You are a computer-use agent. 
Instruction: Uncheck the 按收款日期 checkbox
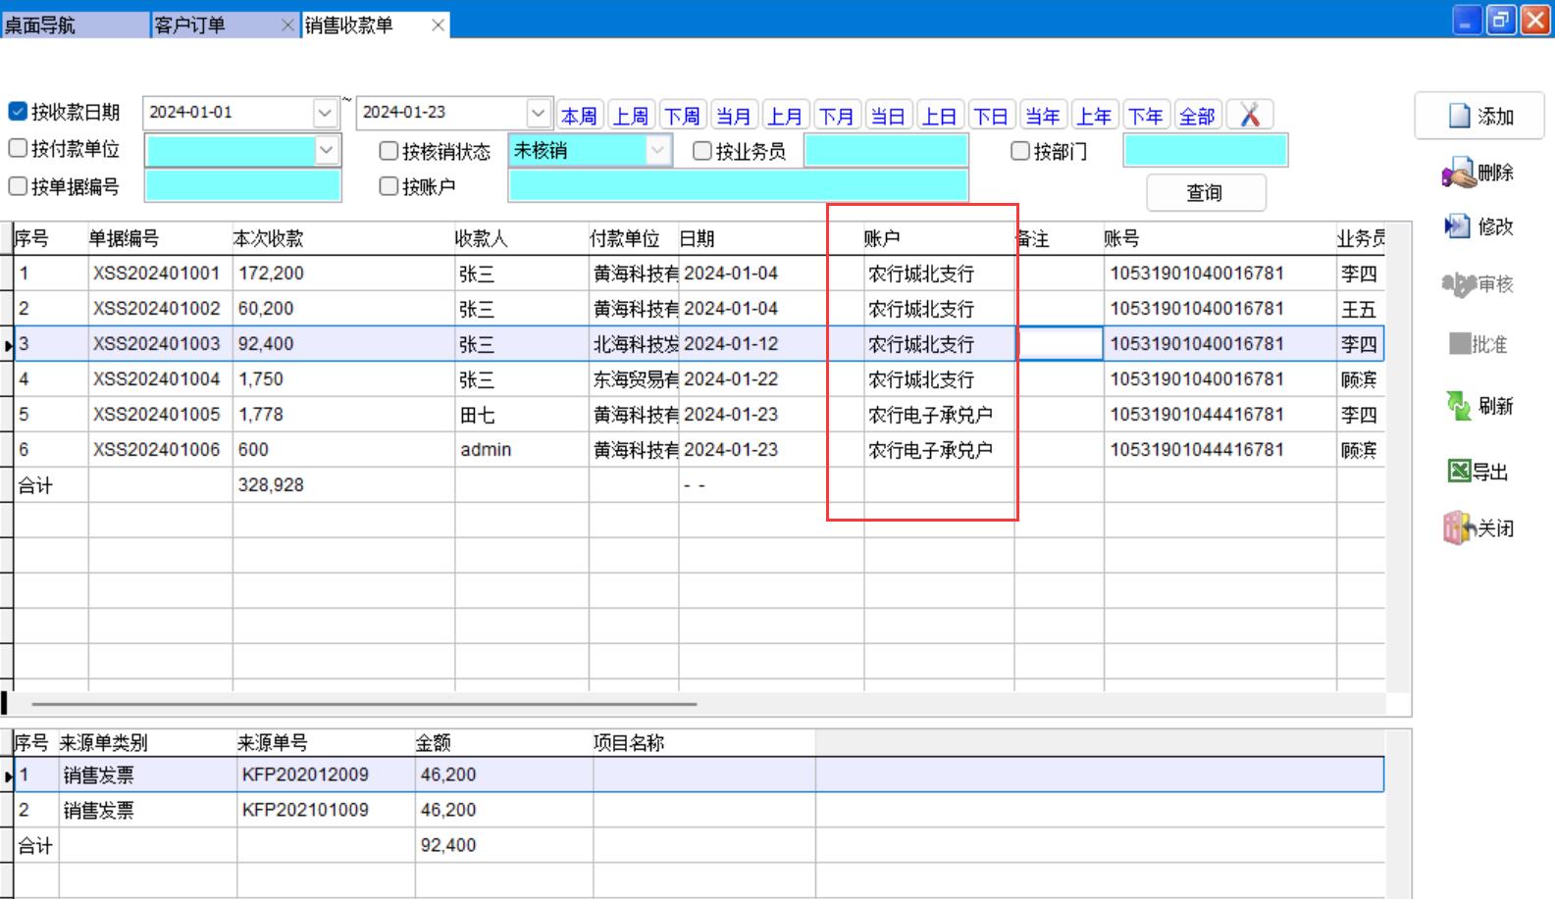(18, 112)
